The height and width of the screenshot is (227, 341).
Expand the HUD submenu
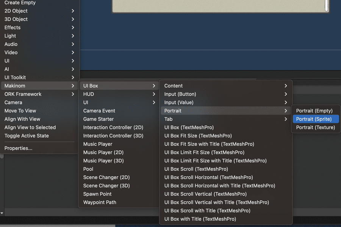[119, 94]
